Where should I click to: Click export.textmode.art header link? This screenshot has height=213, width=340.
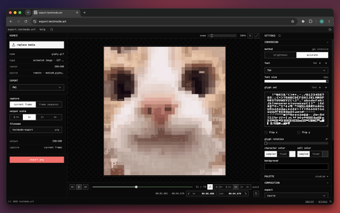[22, 30]
